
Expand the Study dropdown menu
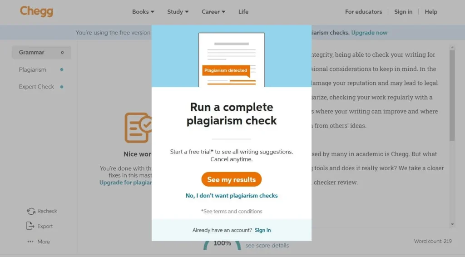[178, 12]
